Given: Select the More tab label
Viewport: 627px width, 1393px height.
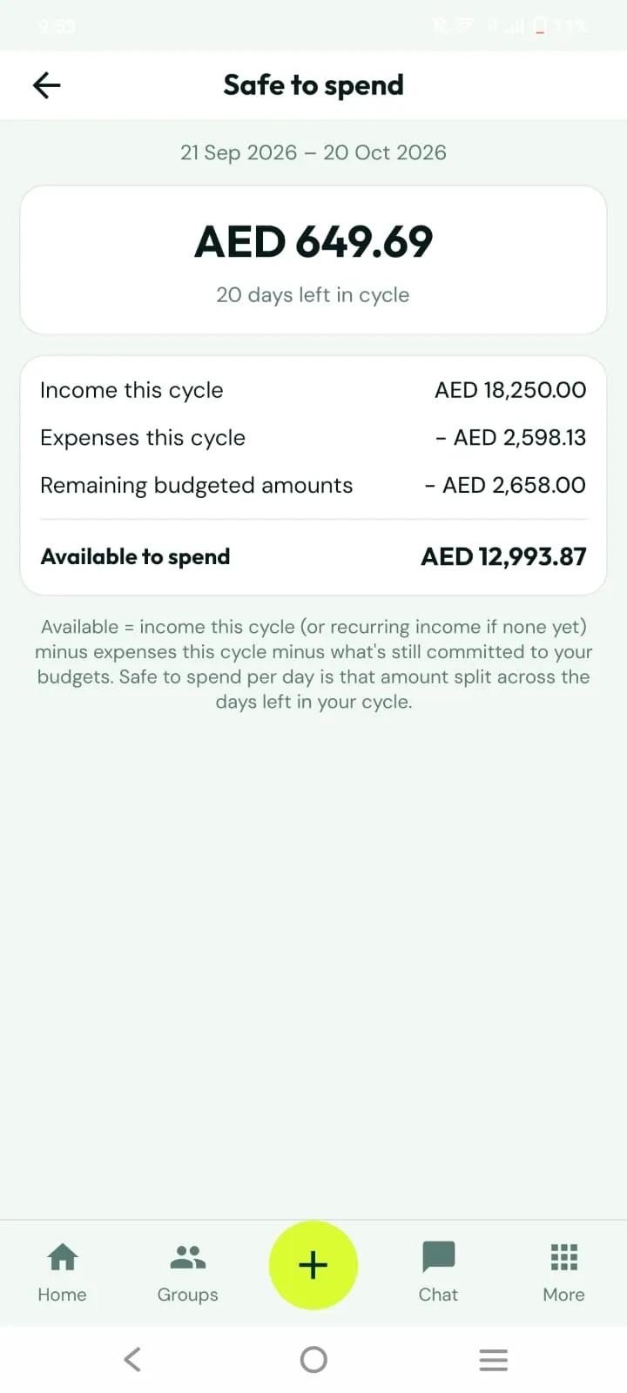Looking at the screenshot, I should pos(563,1295).
